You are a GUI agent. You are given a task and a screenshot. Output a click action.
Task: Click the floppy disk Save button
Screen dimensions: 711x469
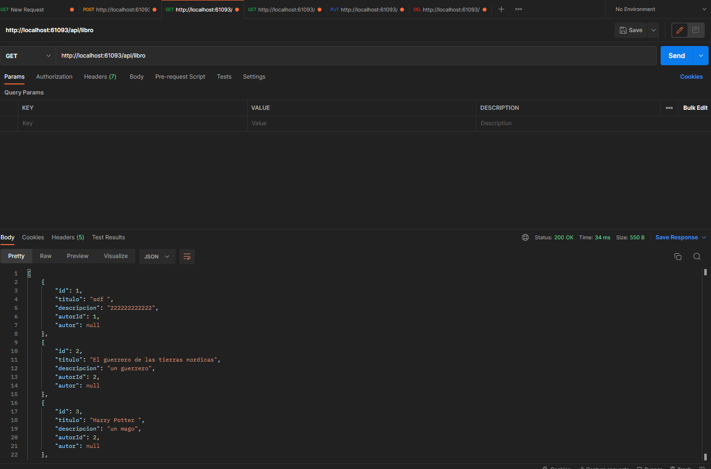point(631,30)
